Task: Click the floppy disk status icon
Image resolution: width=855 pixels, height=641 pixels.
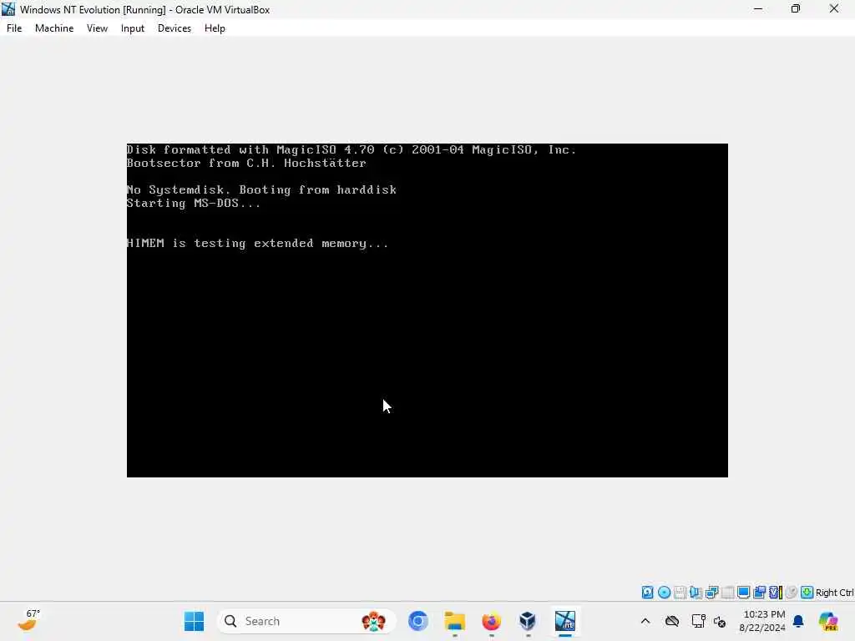Action: (680, 593)
